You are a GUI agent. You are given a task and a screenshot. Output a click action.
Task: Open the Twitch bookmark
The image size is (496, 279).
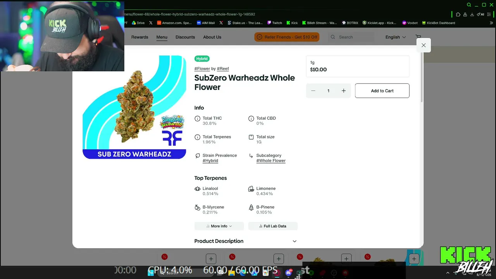click(274, 23)
